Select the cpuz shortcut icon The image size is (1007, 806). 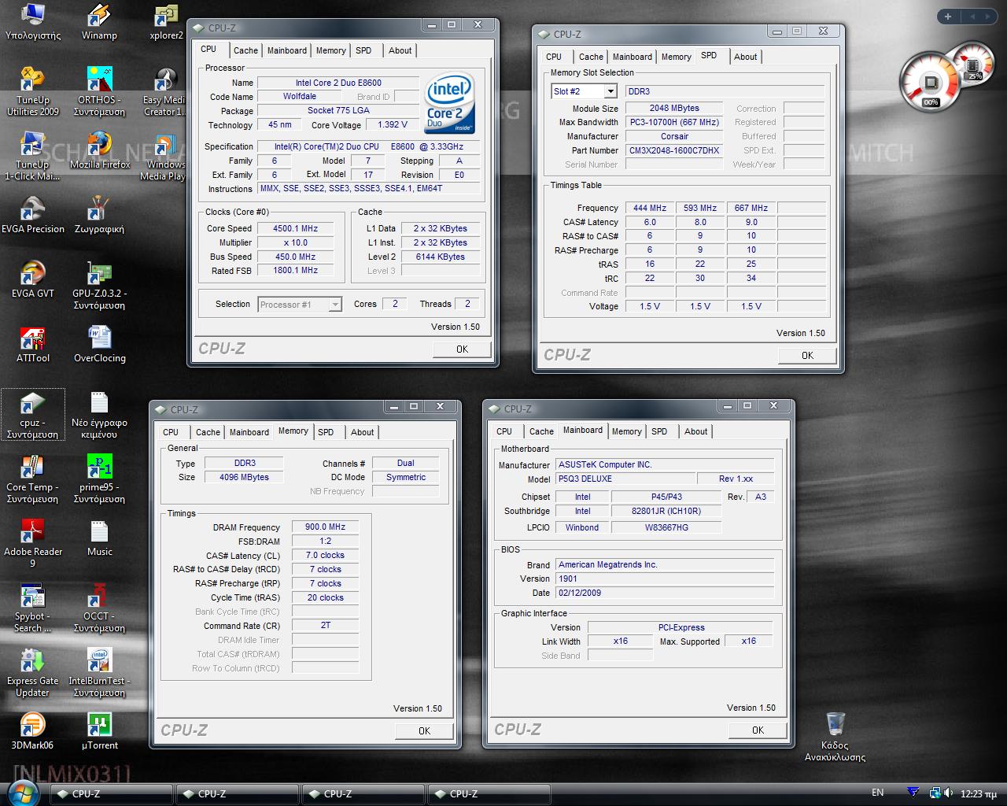[x=33, y=414]
